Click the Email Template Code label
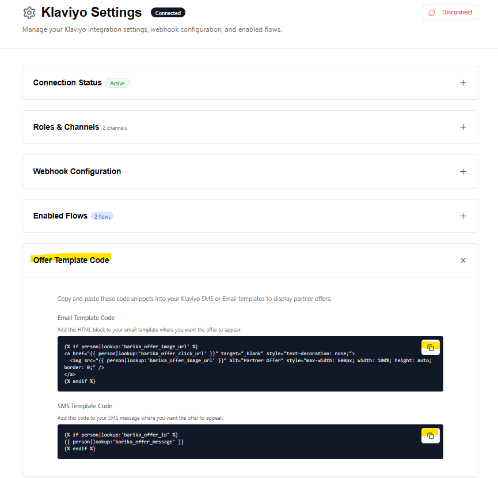 (x=86, y=318)
